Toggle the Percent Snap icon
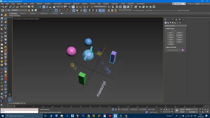Viewport: 210px width, 118px height. 84,7
